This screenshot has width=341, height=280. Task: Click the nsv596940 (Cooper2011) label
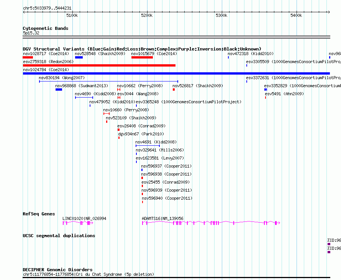point(167,198)
